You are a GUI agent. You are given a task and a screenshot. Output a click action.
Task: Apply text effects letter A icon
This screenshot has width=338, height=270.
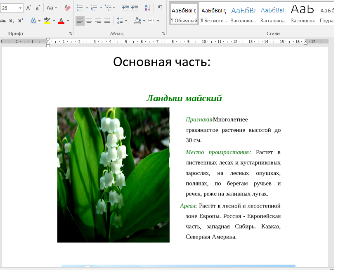click(33, 21)
